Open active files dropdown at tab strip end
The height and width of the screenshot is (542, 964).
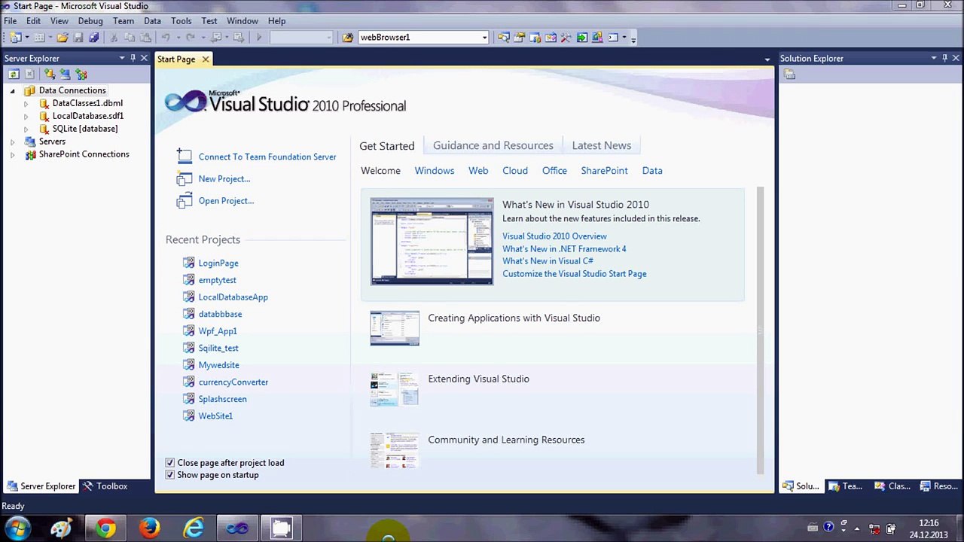[767, 59]
